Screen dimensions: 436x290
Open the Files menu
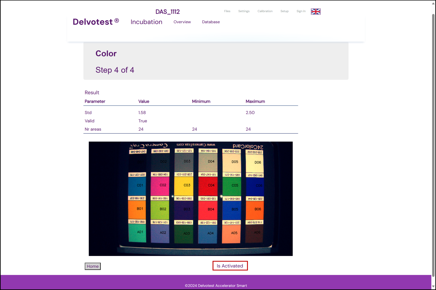tap(227, 11)
